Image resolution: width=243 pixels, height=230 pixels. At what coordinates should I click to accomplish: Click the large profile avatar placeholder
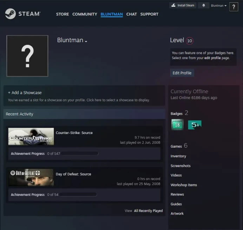tap(27, 56)
